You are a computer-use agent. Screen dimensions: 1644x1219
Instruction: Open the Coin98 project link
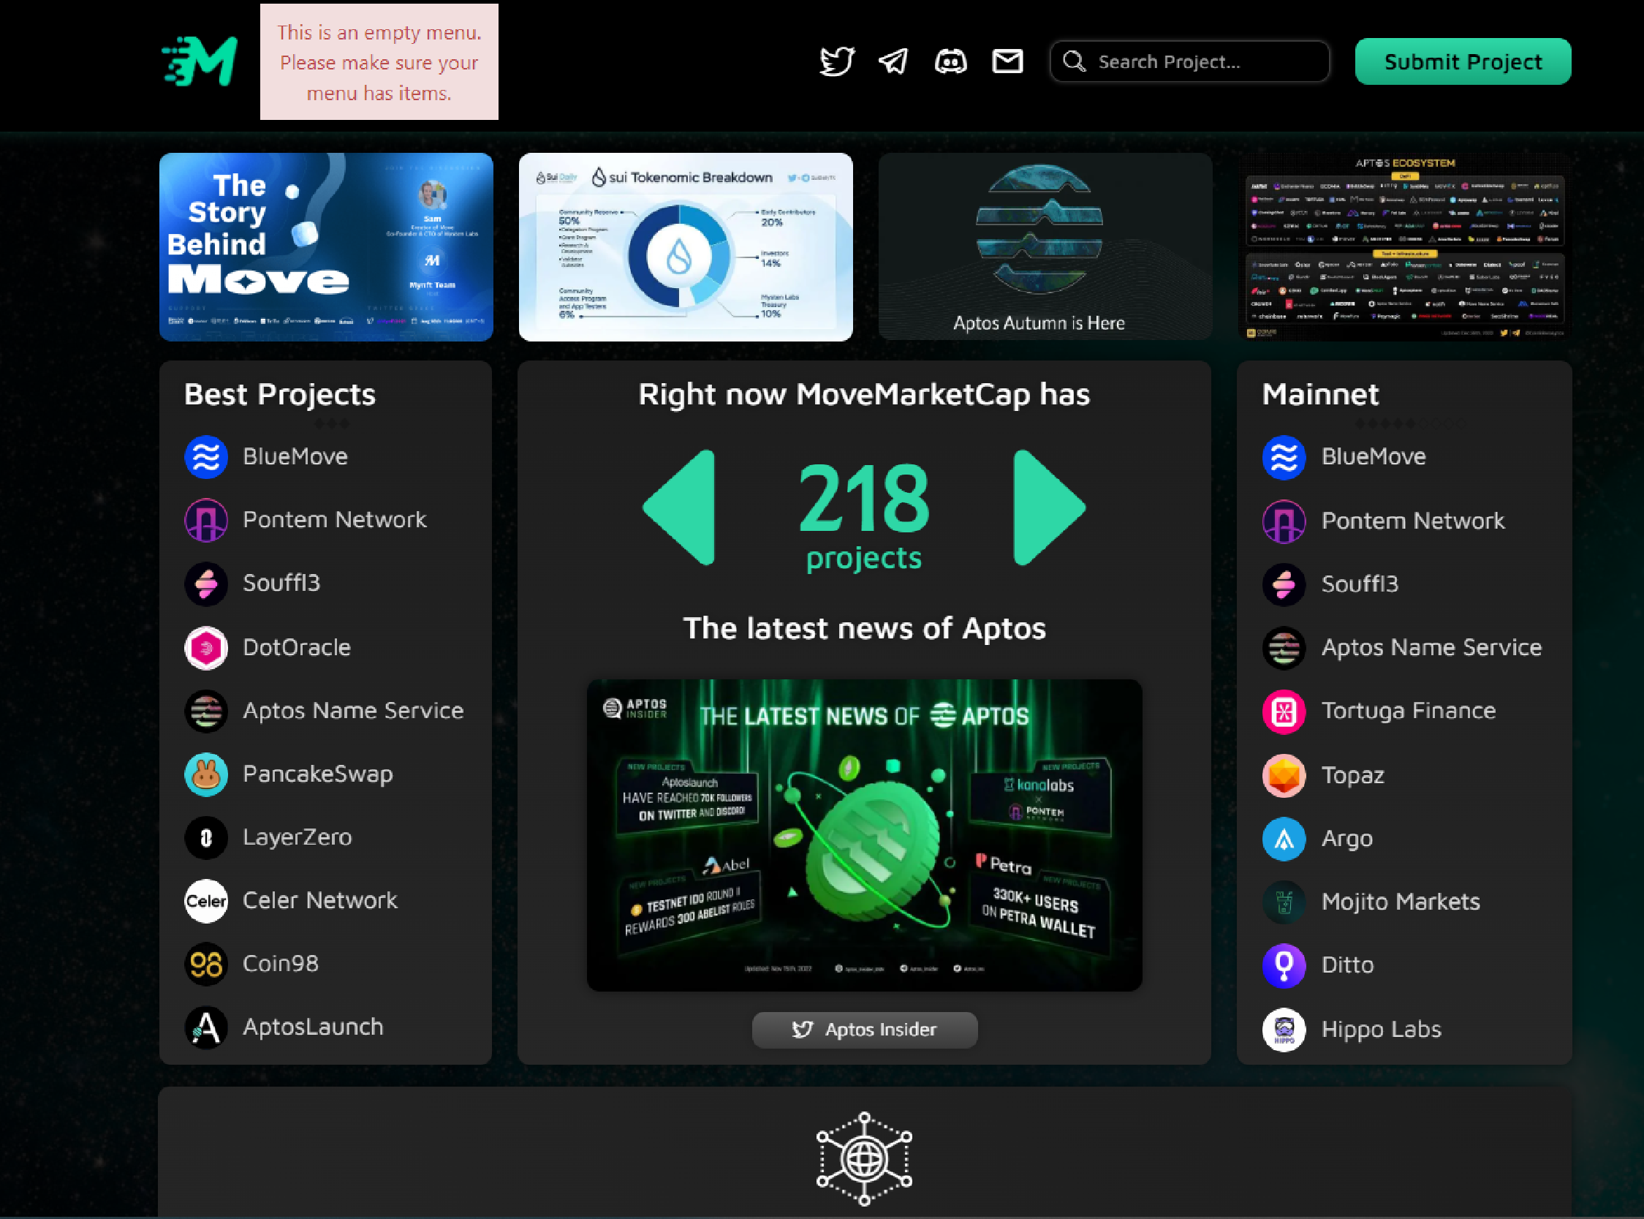[280, 965]
